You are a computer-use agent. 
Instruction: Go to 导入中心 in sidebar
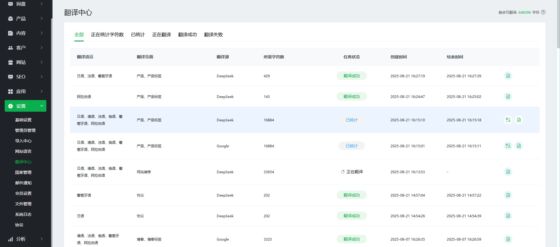23,141
